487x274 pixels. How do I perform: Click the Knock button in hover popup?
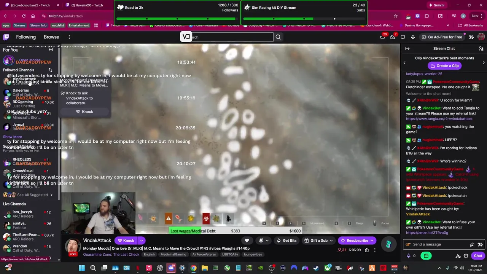pos(84,112)
